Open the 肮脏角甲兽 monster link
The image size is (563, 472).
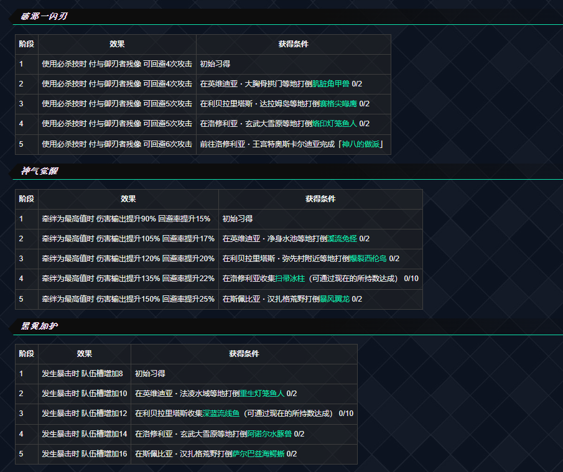tap(330, 84)
